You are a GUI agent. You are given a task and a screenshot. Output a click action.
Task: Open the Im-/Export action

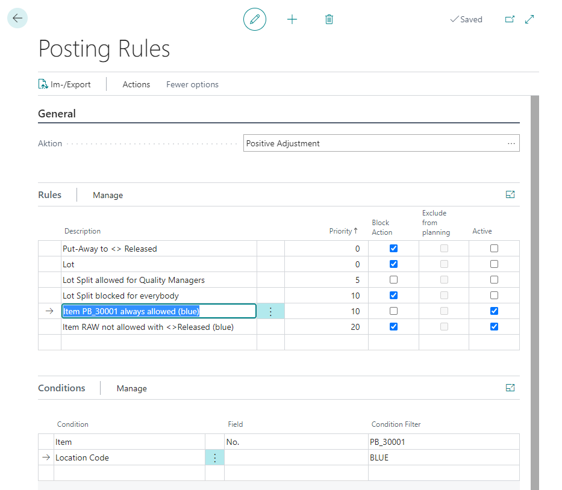click(x=64, y=84)
